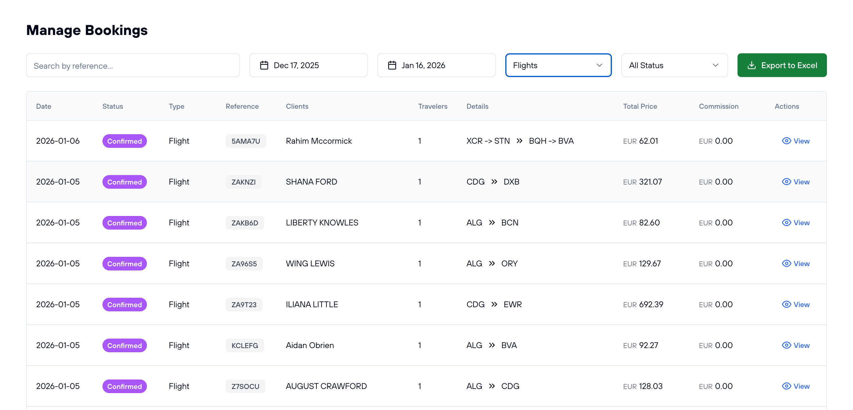
Task: Click the download icon in the Export button
Action: [x=751, y=65]
